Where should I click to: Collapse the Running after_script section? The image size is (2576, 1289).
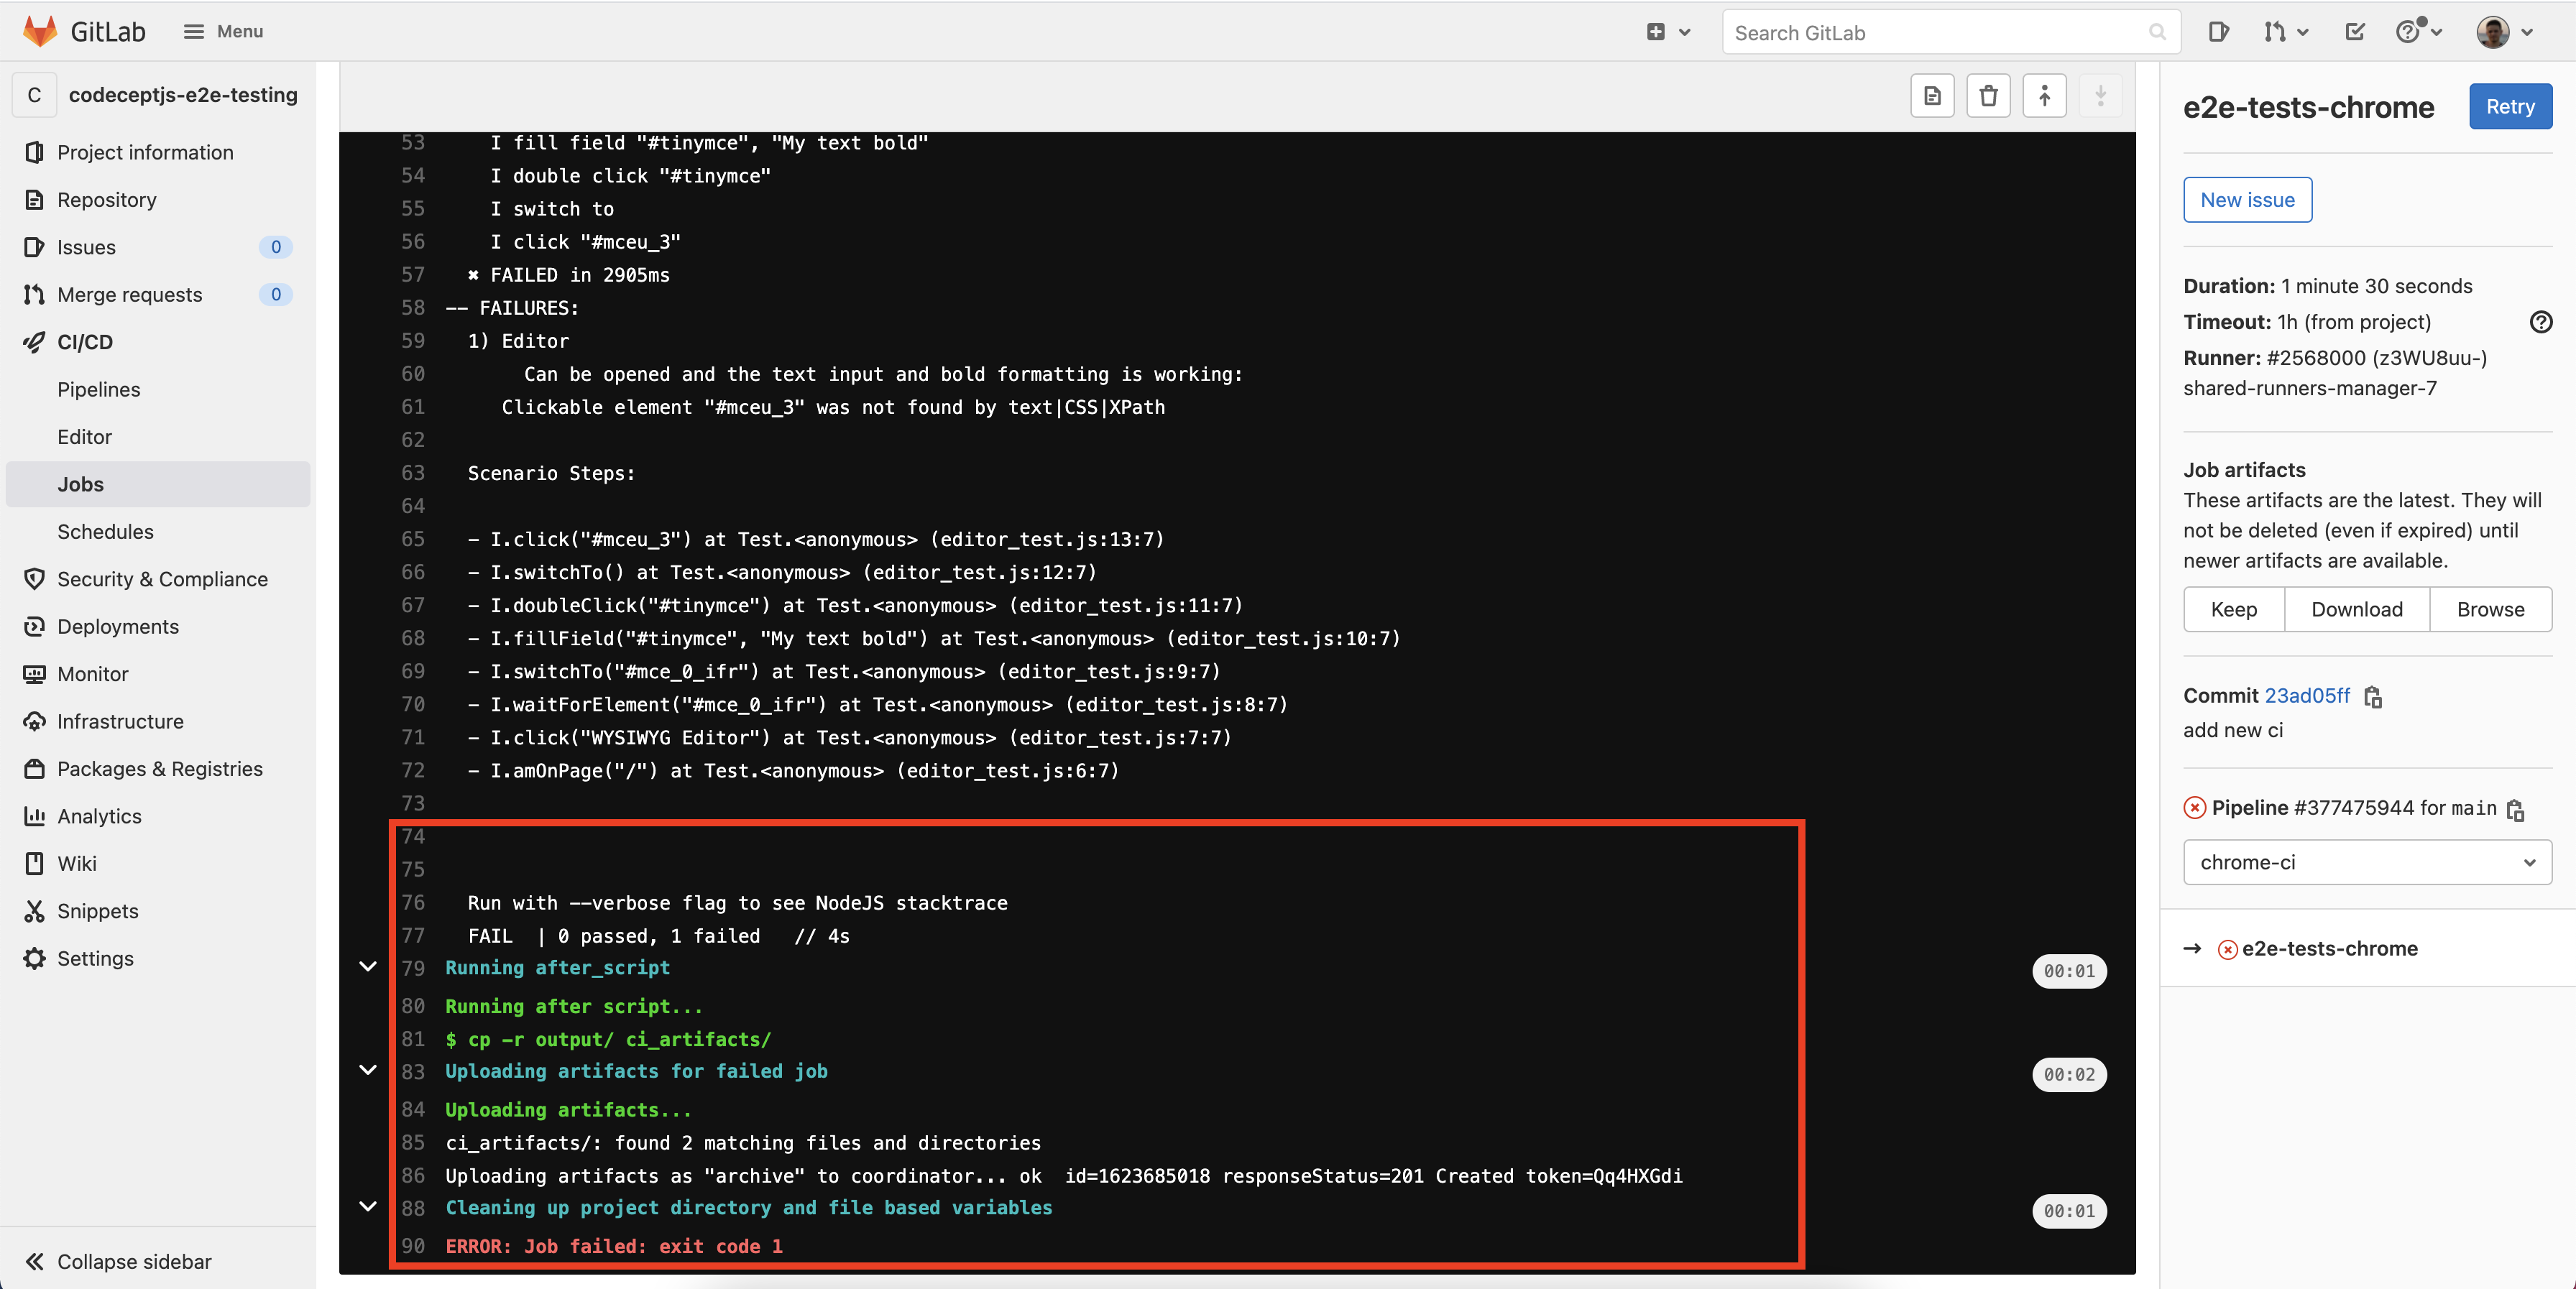click(368, 967)
